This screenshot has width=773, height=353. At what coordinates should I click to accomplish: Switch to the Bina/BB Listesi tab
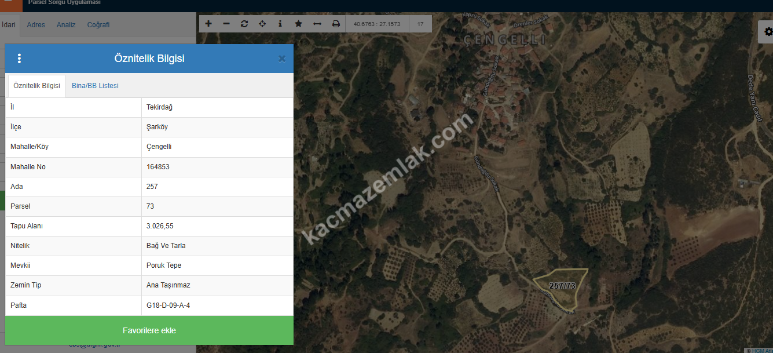tap(95, 86)
